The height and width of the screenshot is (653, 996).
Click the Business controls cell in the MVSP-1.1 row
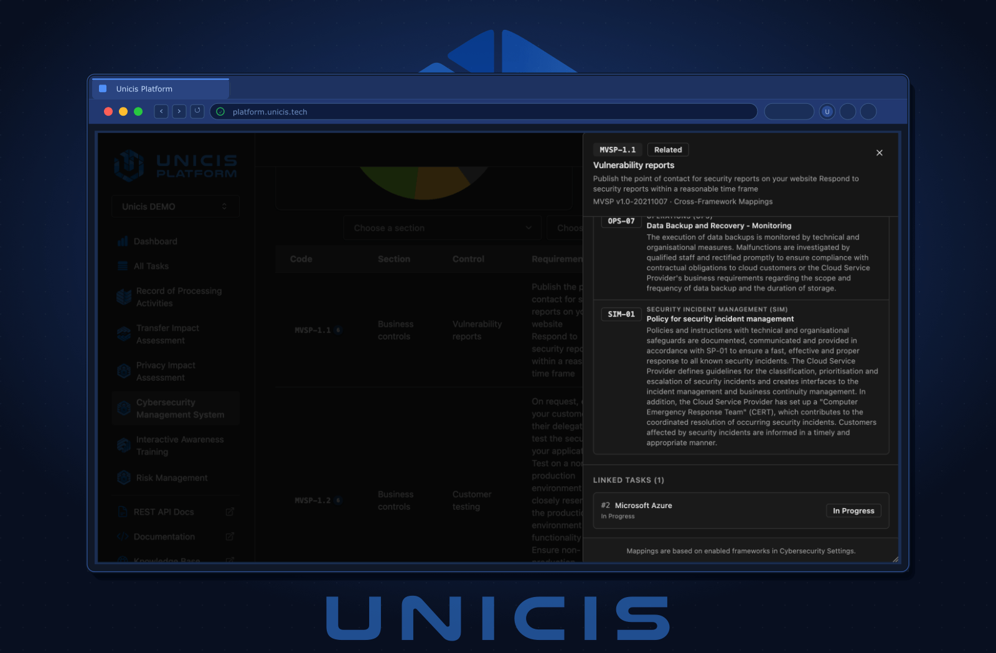395,330
